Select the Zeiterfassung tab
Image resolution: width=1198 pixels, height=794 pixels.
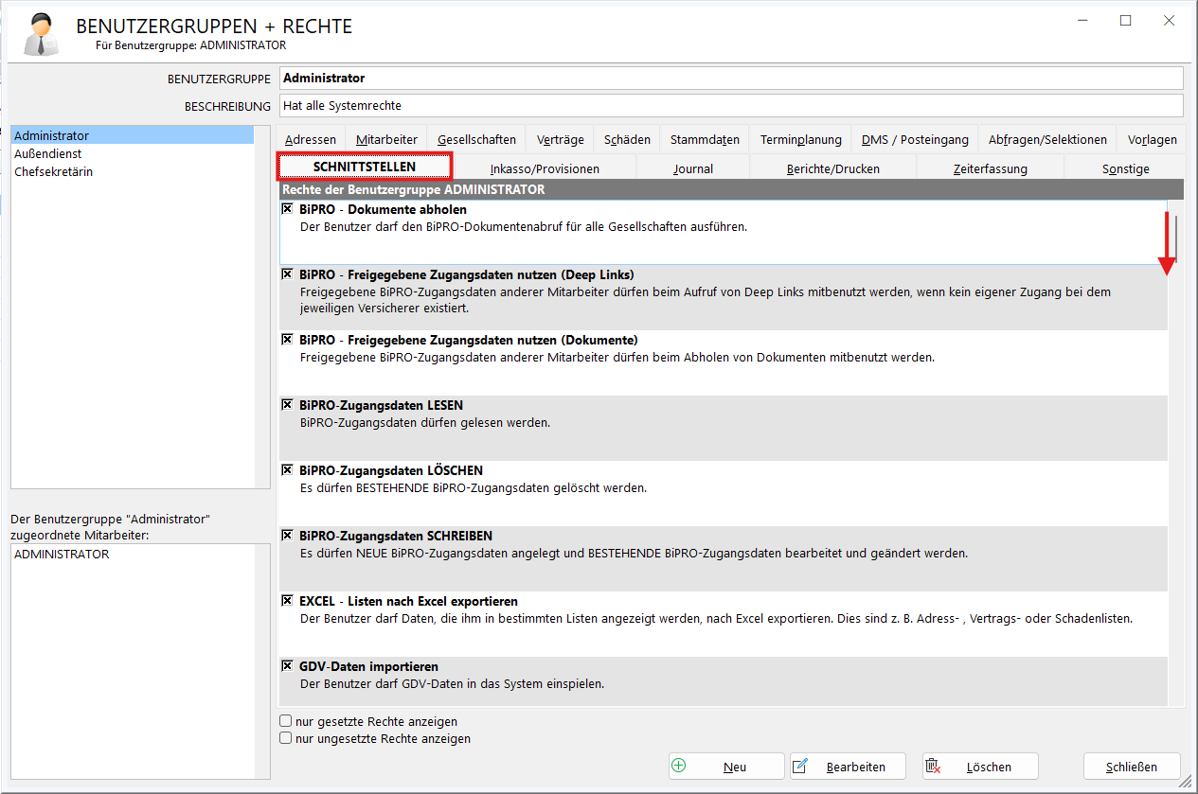pyautogui.click(x=990, y=169)
